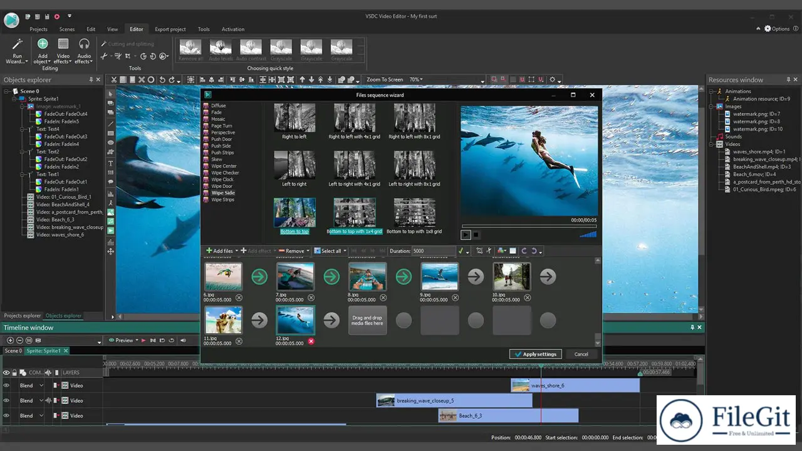
Task: Click the timeline zoom in plus icon
Action: (x=11, y=340)
